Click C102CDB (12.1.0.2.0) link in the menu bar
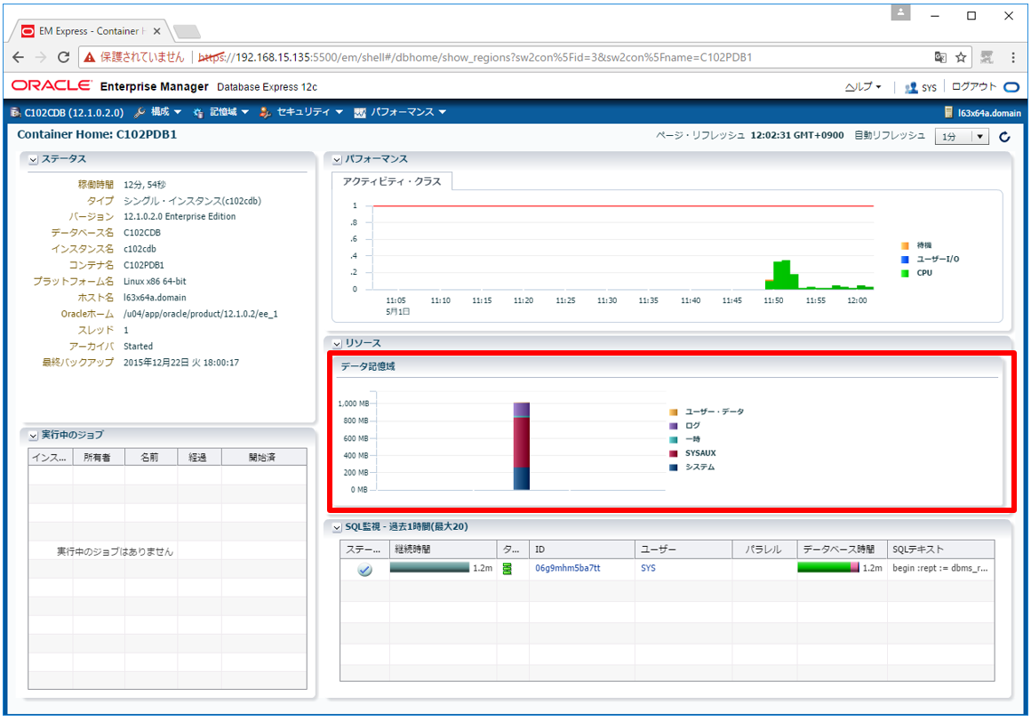 74,113
